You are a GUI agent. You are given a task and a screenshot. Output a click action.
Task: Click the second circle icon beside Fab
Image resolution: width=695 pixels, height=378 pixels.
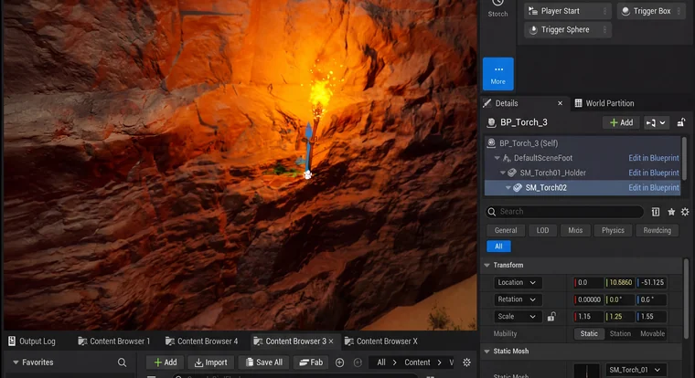tap(358, 362)
